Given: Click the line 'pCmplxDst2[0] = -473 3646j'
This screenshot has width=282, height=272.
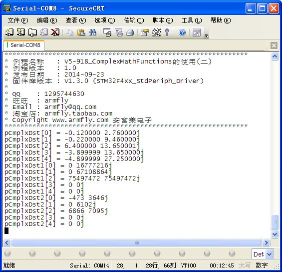Looking at the screenshot, I should click(56, 198).
